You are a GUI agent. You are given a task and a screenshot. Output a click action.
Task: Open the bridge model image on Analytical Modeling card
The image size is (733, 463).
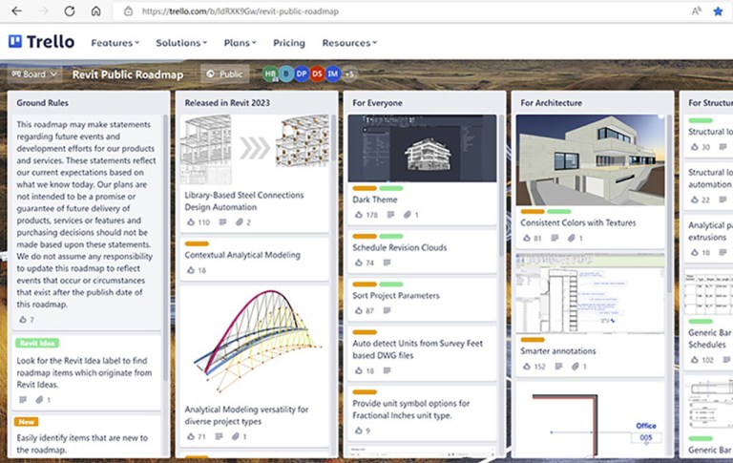tap(255, 343)
